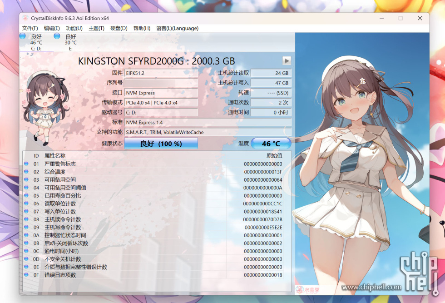445x303 pixels.
Task: Click the features field S.M.A.R.T., TRIM, VolatileWriteCache
Action: pyautogui.click(x=208, y=132)
